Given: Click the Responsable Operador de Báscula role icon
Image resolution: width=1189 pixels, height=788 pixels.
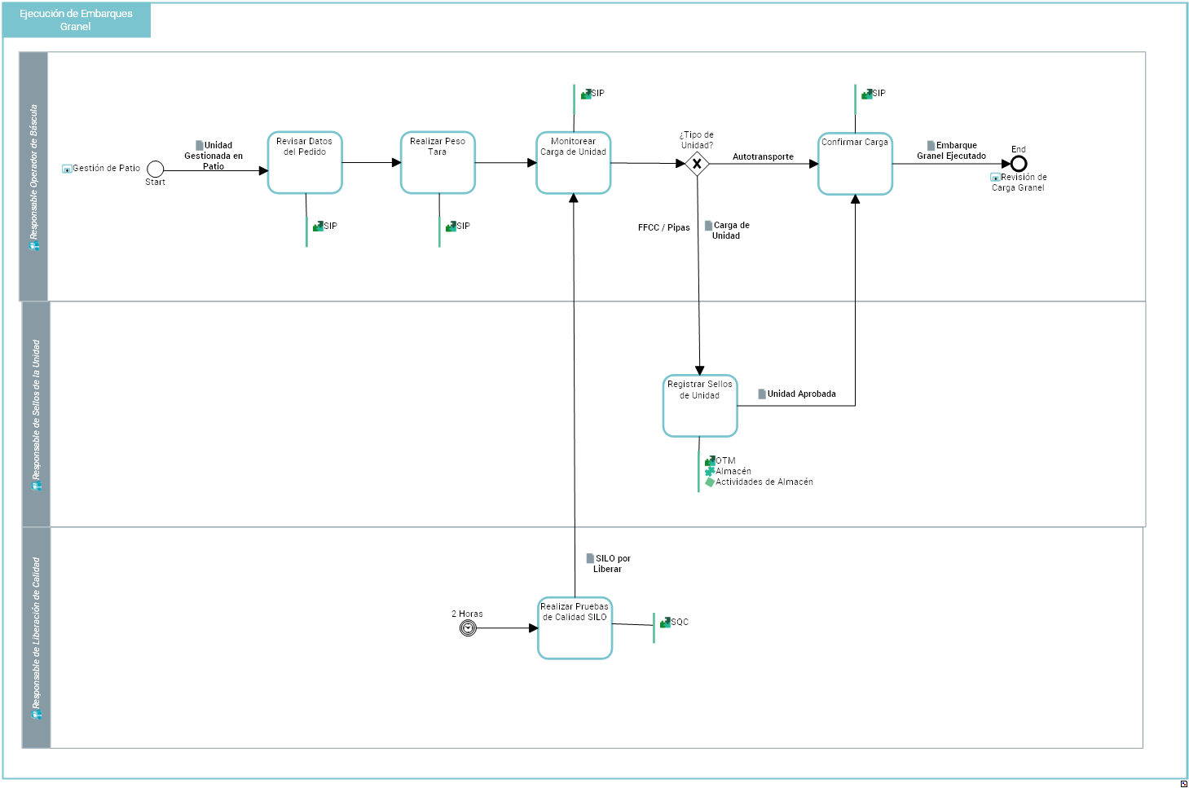Looking at the screenshot, I should pos(34,245).
